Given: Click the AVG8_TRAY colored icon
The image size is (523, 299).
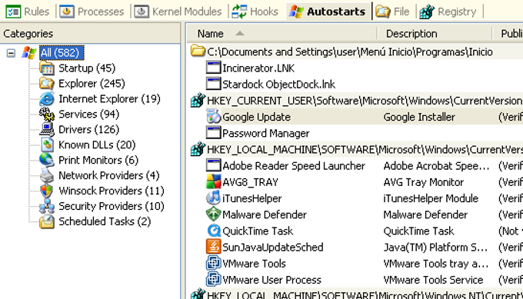Looking at the screenshot, I should coord(214,182).
